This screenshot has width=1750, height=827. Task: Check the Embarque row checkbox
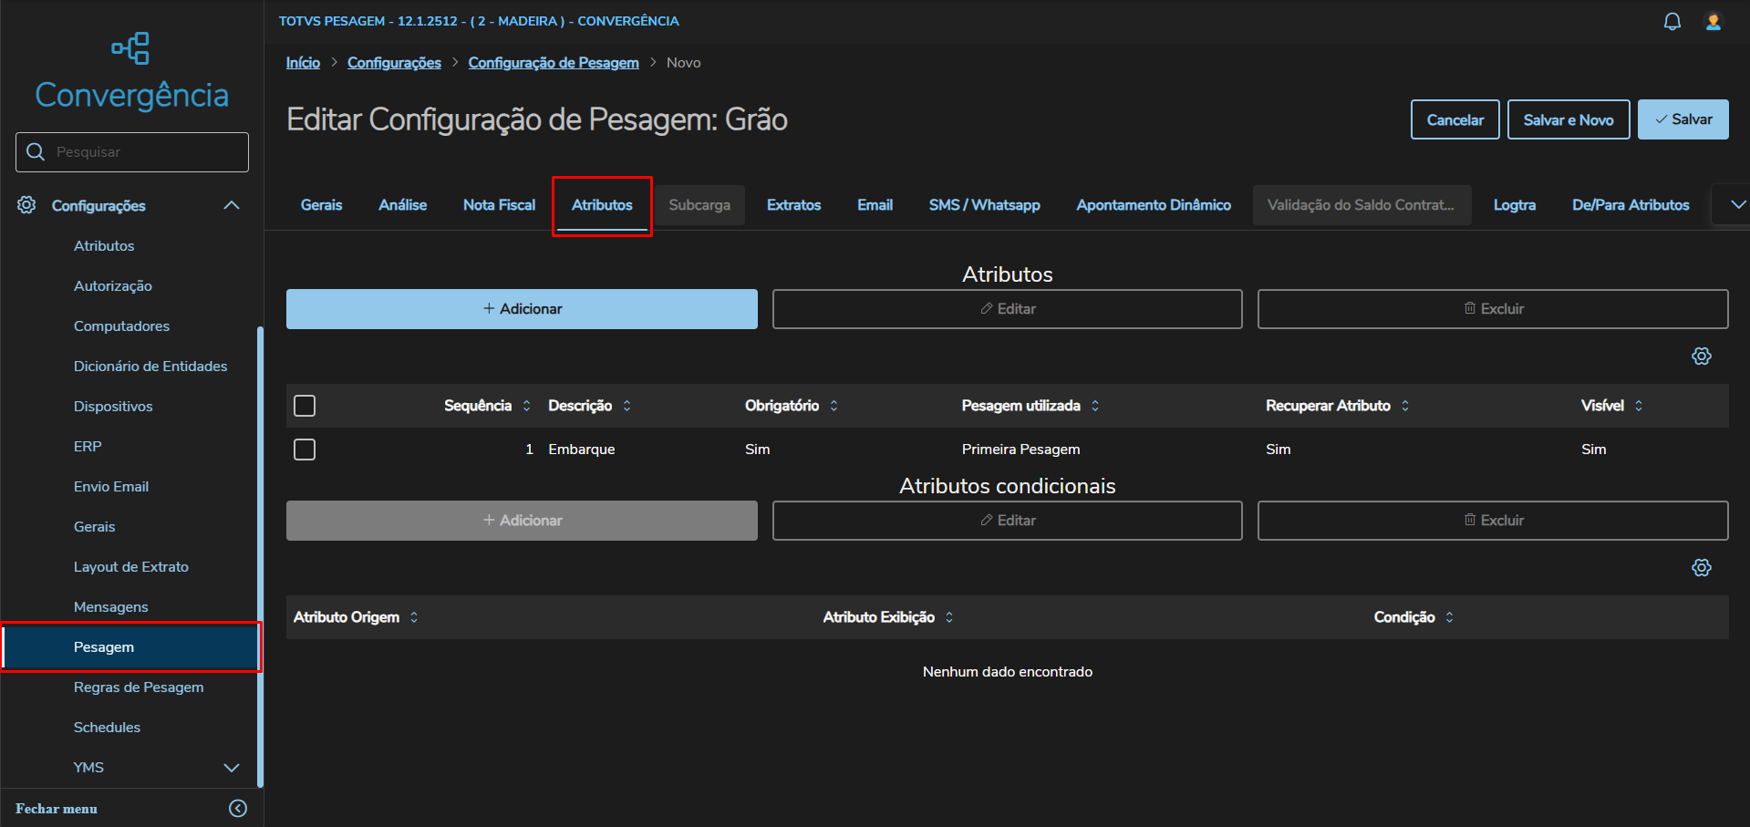(305, 450)
